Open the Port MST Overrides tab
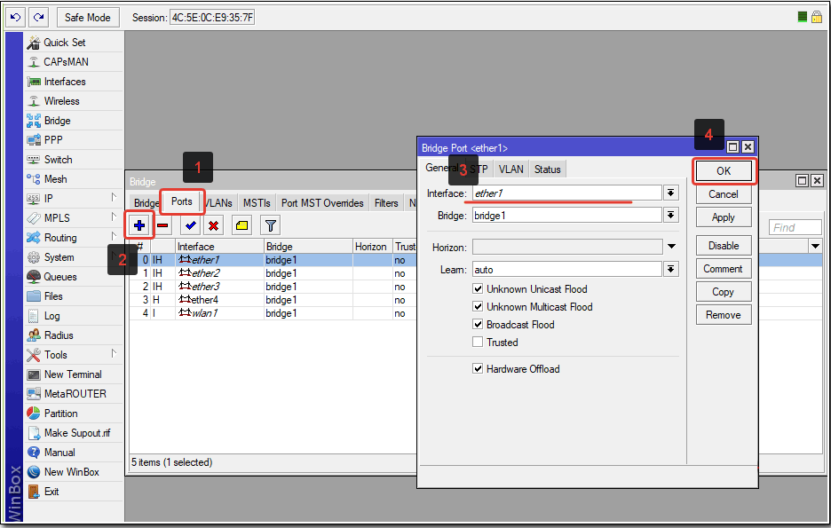Image resolution: width=831 pixels, height=528 pixels. tap(322, 203)
